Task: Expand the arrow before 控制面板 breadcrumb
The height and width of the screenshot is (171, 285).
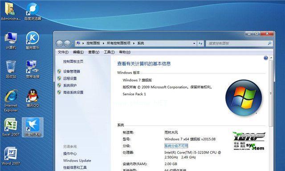Action: [83, 43]
